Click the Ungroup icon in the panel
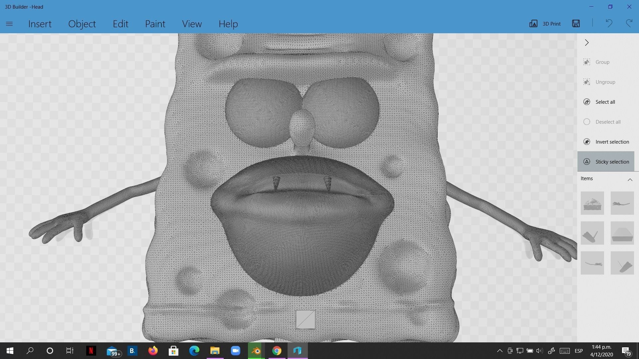Screen dimensions: 639x359 pos(587,82)
